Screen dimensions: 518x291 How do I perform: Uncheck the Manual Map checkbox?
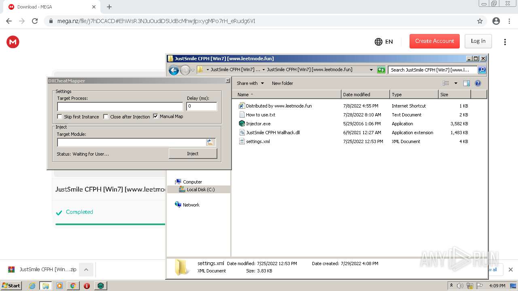(x=155, y=116)
